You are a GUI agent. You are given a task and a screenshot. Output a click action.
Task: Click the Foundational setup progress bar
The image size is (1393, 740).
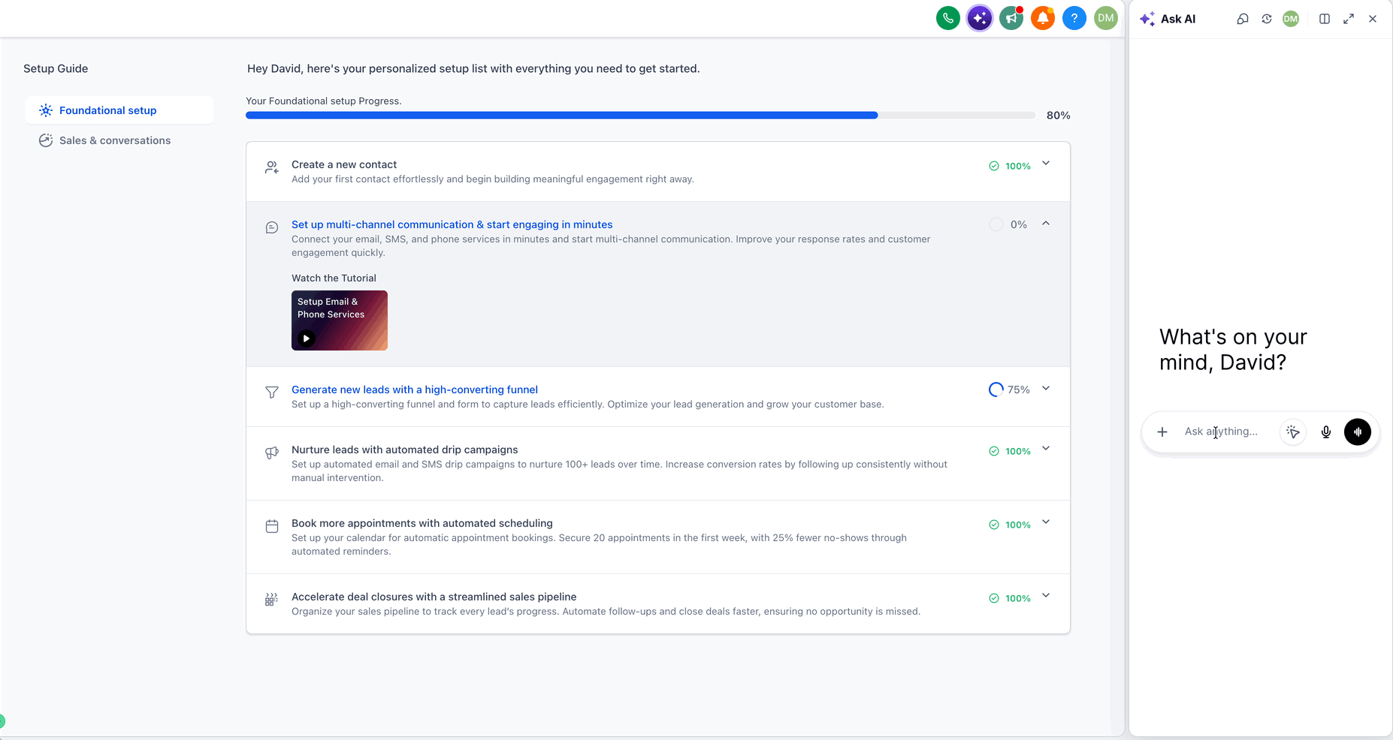(x=640, y=116)
